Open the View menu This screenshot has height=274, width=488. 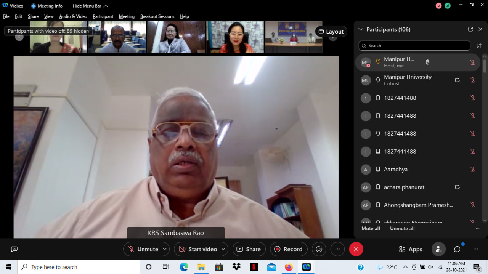(x=49, y=16)
